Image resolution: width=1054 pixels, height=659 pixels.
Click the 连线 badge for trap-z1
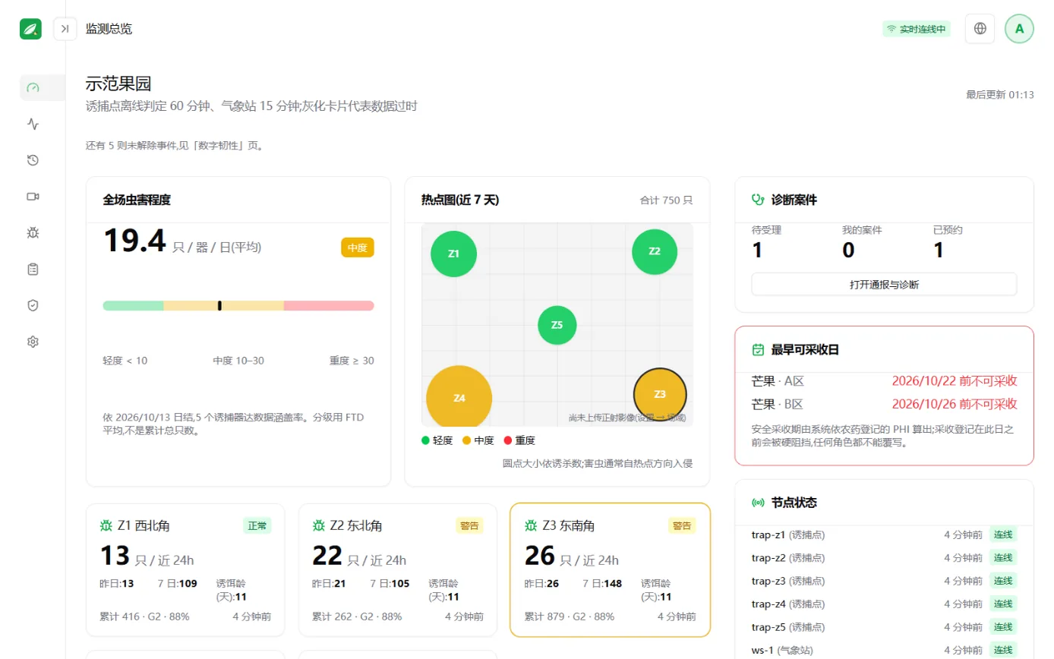click(x=1003, y=534)
